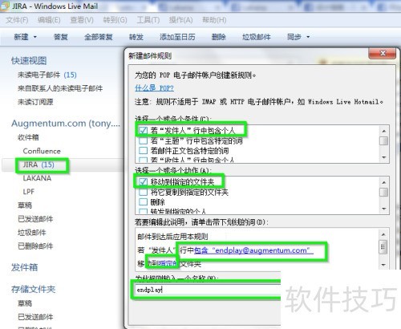The image size is (401, 329).
Task: Click actions list scroll-down arrow
Action: 384,209
